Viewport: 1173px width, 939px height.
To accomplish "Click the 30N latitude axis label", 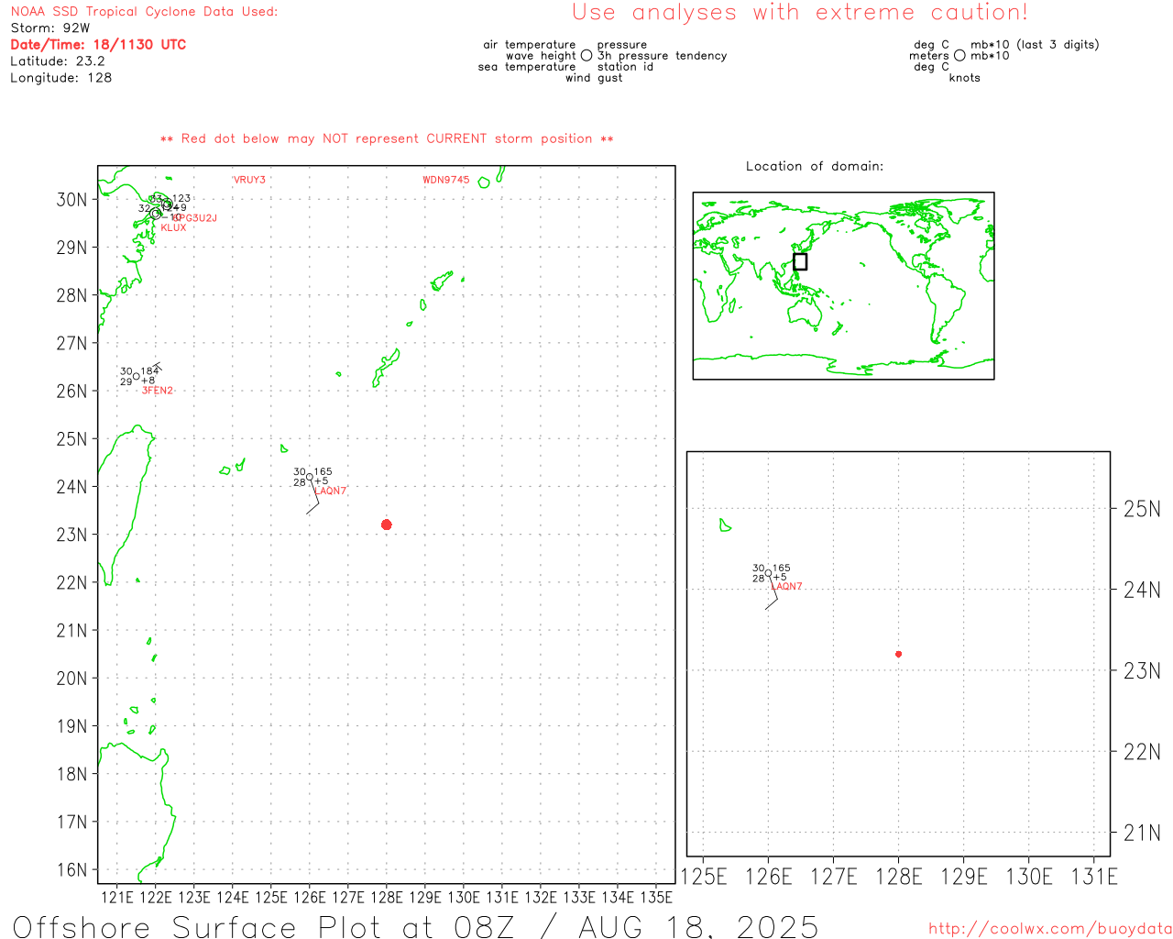I will coord(72,200).
